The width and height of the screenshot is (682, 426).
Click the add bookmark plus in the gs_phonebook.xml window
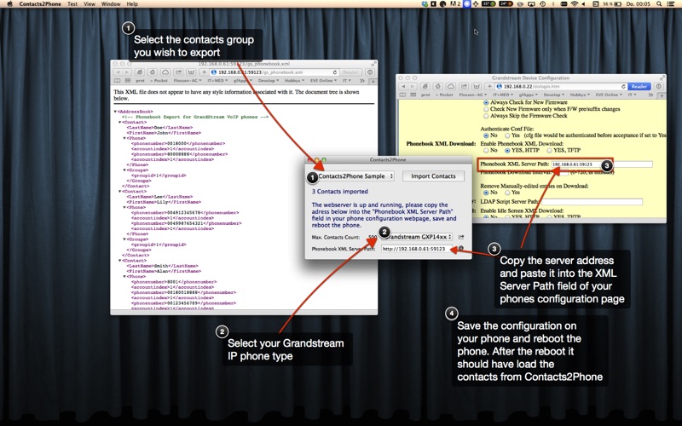204,72
